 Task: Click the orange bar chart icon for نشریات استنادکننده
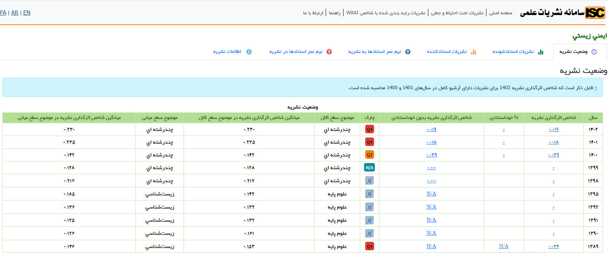pos(473,52)
